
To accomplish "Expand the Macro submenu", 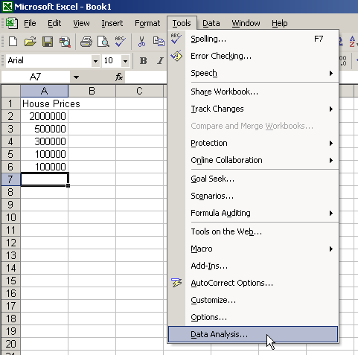I will (x=330, y=249).
